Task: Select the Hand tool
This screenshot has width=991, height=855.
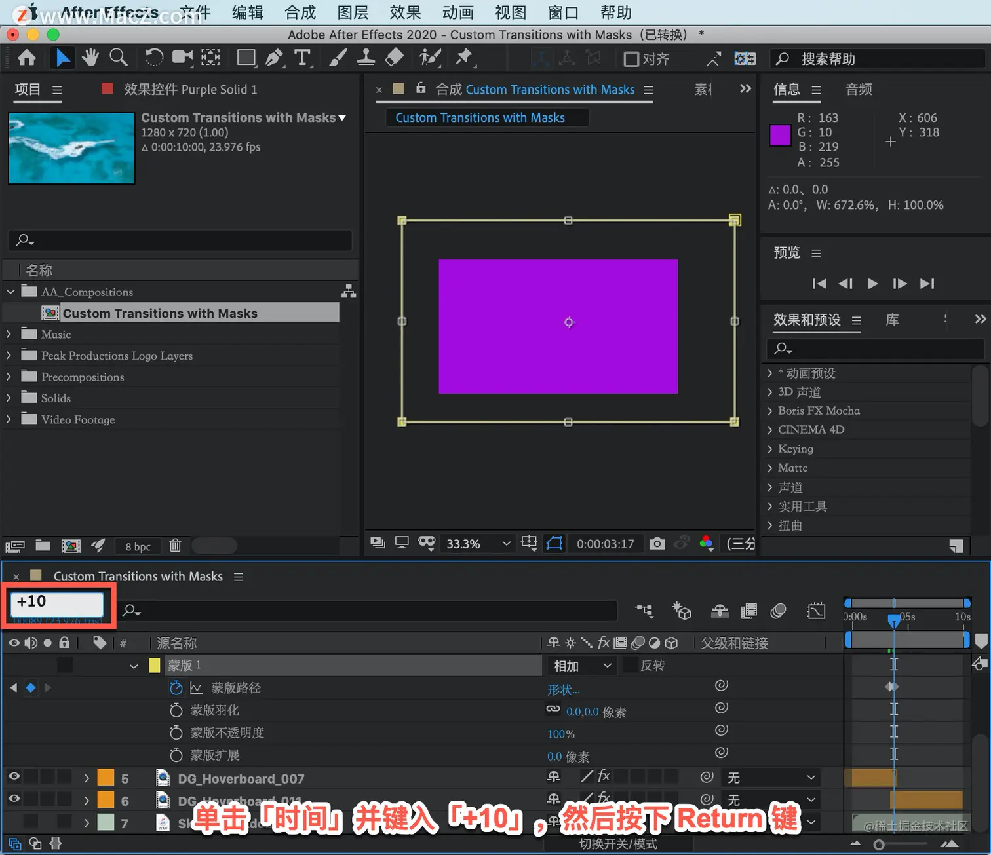Action: 90,58
